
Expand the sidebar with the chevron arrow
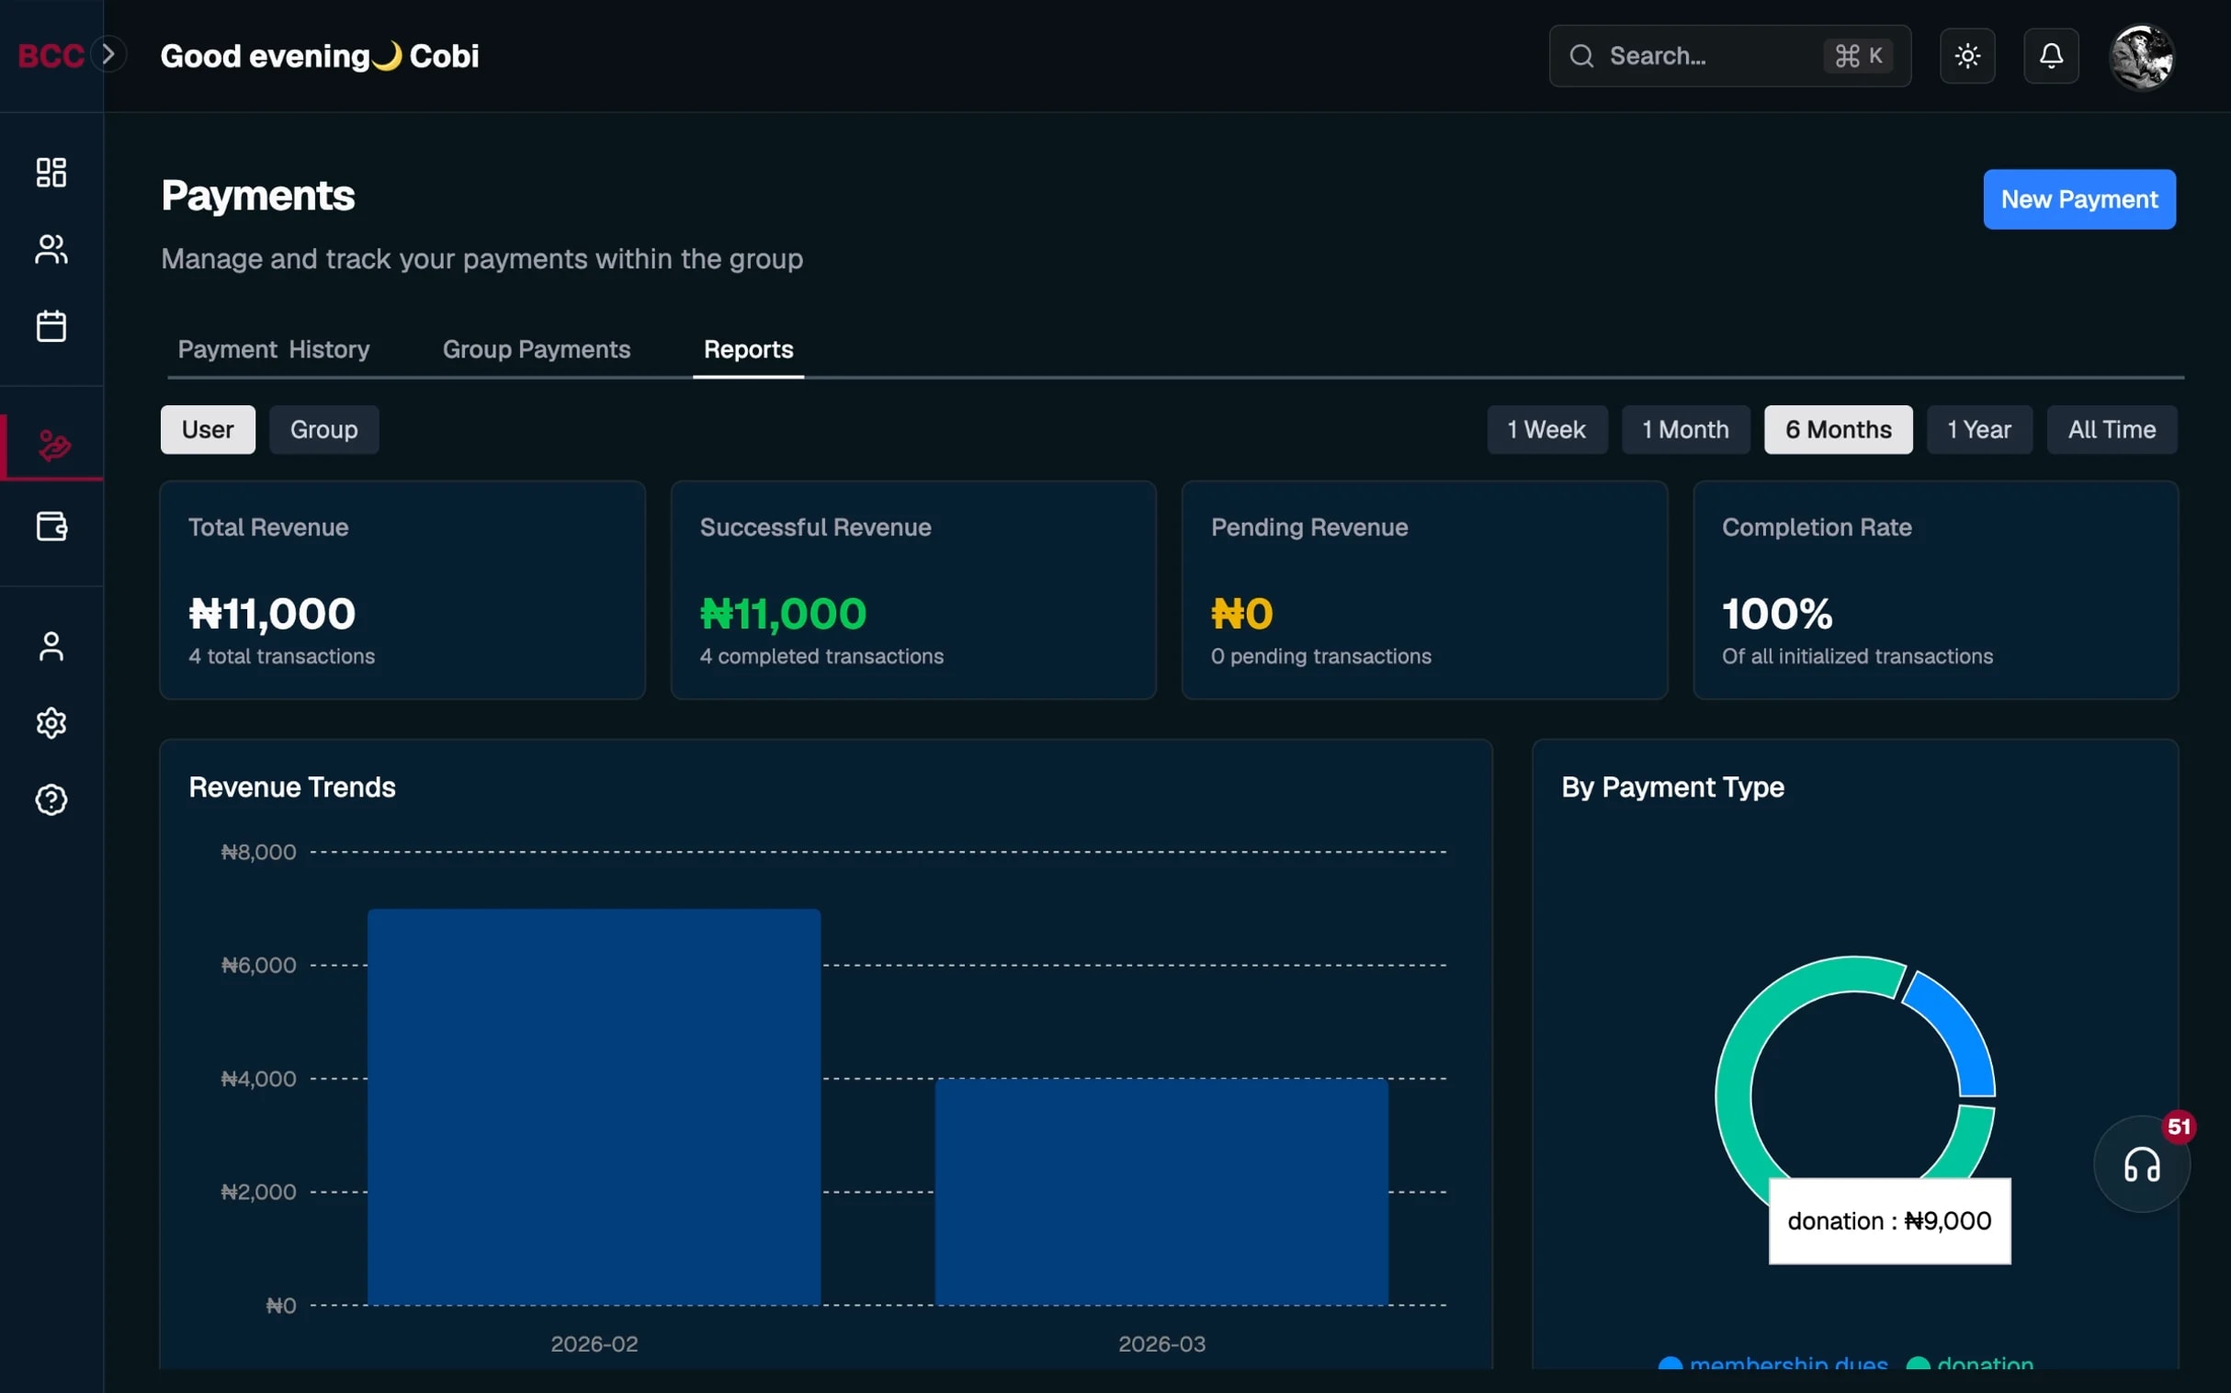(x=108, y=54)
